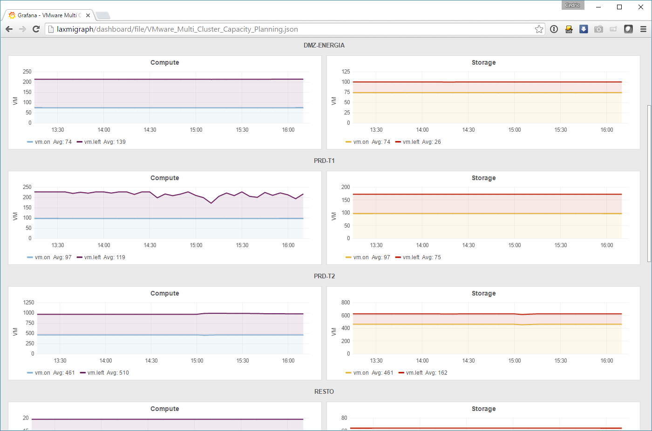Open the PRD-T1 Compute panel title menu

coord(164,178)
